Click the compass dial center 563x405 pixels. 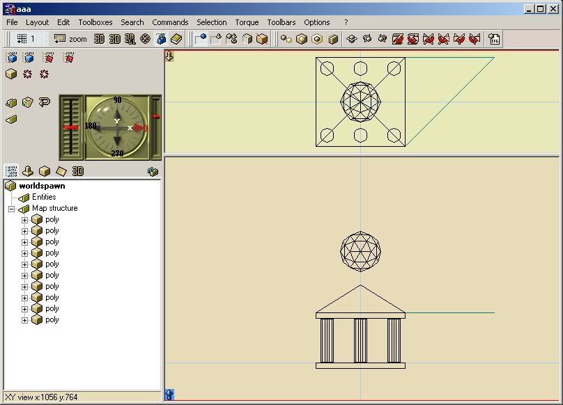coord(117,127)
